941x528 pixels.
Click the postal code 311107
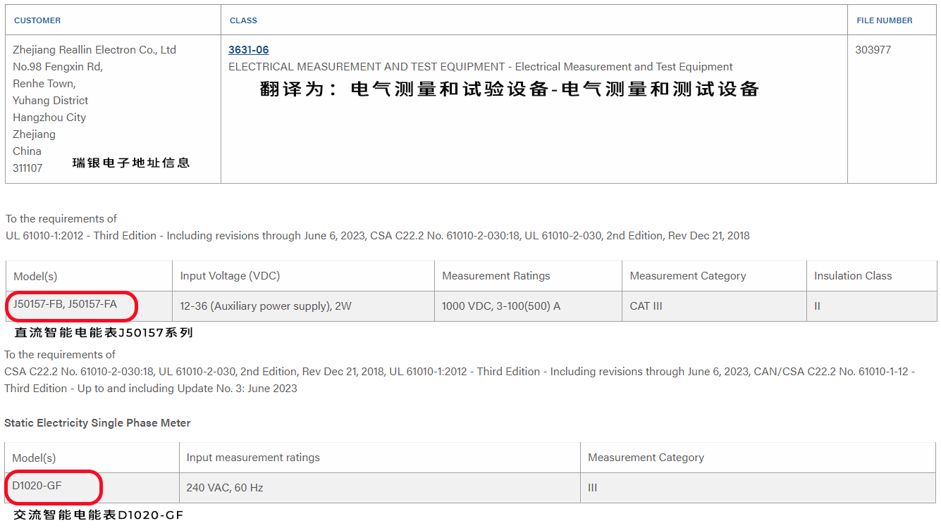point(27,168)
